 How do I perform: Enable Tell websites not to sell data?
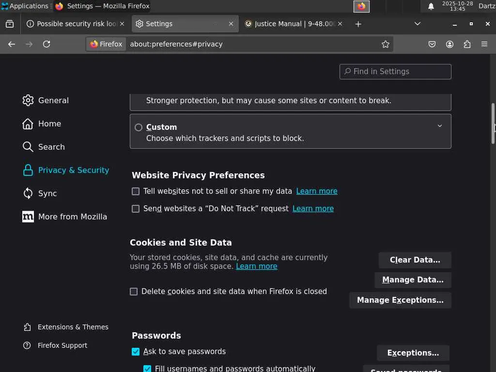(x=136, y=191)
